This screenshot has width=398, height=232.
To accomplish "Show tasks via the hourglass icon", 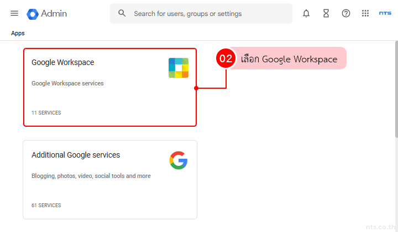I will pyautogui.click(x=326, y=14).
